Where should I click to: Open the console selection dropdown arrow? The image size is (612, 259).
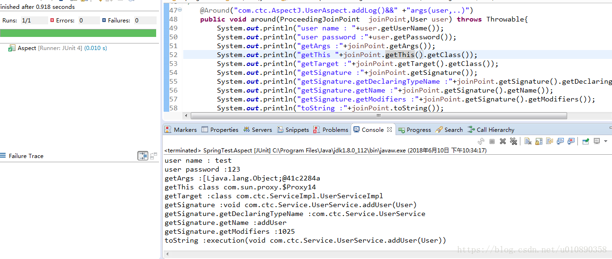[x=605, y=141]
